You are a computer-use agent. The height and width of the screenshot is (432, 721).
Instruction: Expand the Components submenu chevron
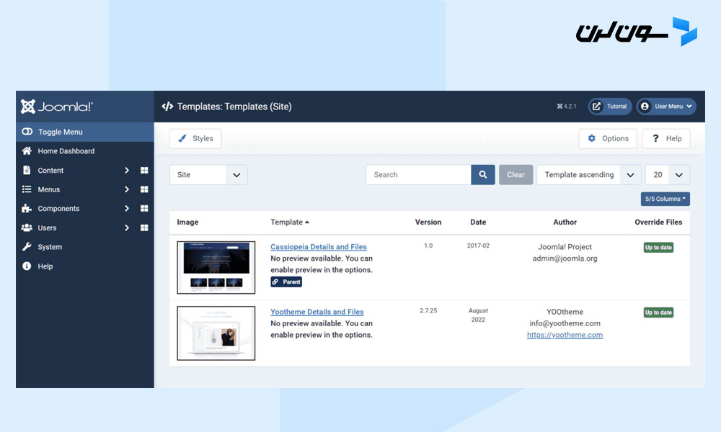tap(126, 208)
